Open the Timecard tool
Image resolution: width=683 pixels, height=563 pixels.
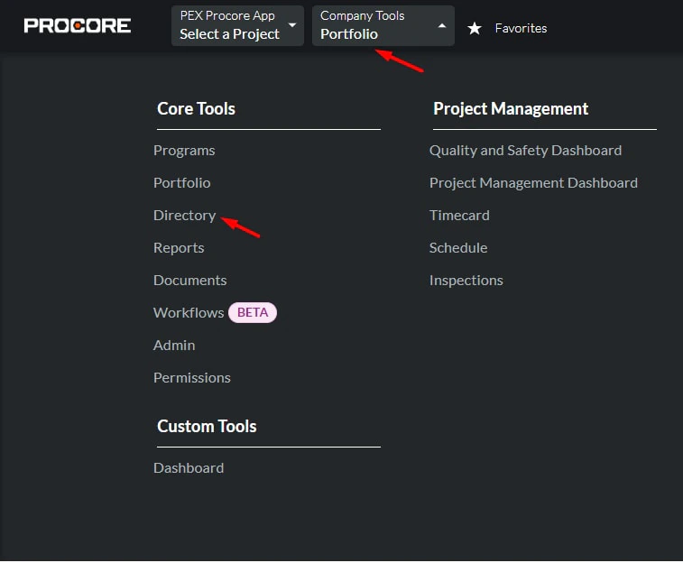pyautogui.click(x=459, y=216)
